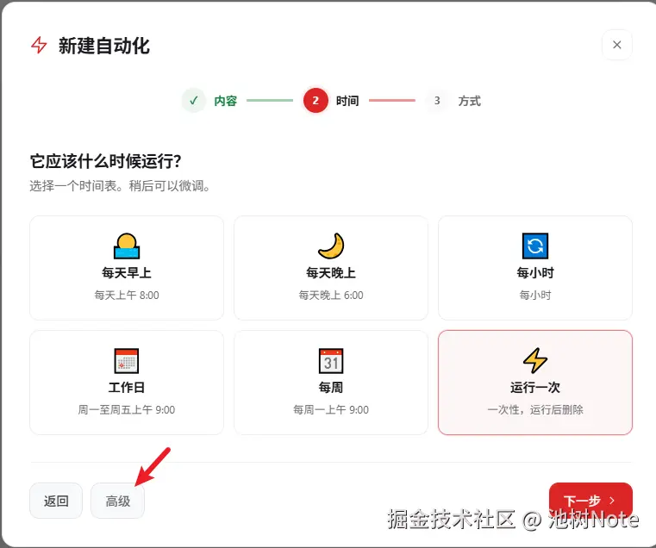
Task: Click the gray 每小时 subtitle text
Action: (535, 296)
